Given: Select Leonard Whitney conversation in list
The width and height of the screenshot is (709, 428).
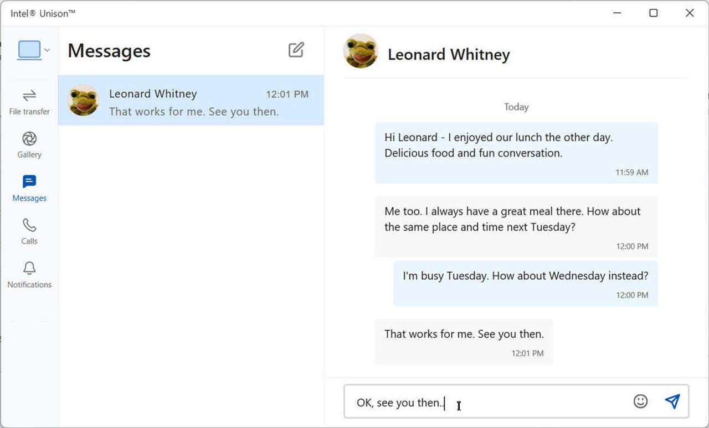Looking at the screenshot, I should point(191,100).
